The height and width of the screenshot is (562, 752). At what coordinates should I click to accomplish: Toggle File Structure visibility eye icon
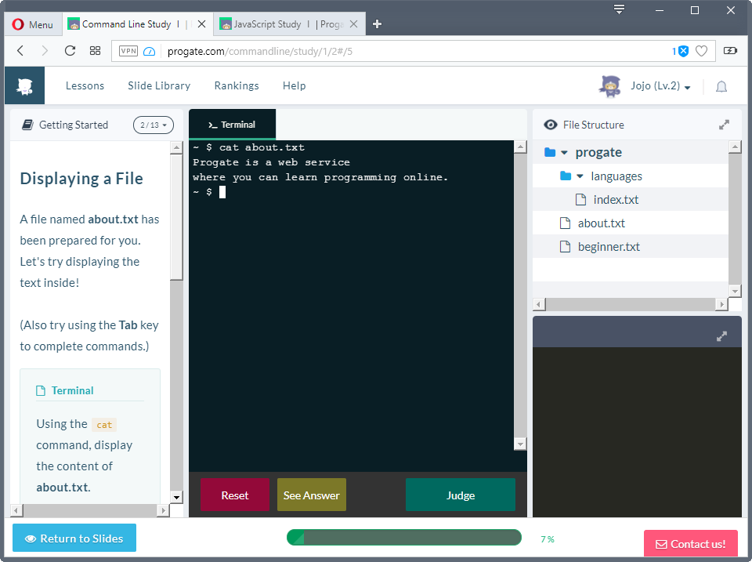(x=551, y=125)
